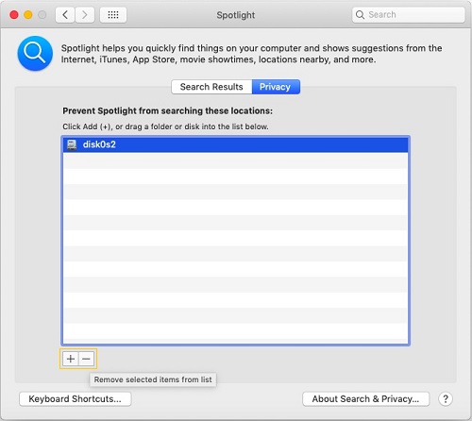Click the Search field in toolbar

408,15
